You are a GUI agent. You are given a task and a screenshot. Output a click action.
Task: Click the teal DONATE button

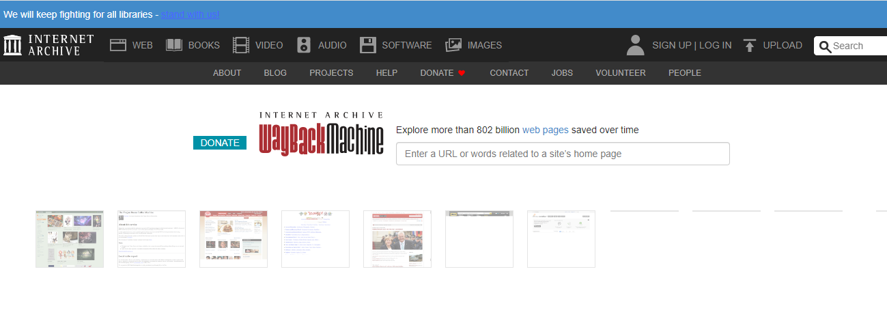pos(220,143)
